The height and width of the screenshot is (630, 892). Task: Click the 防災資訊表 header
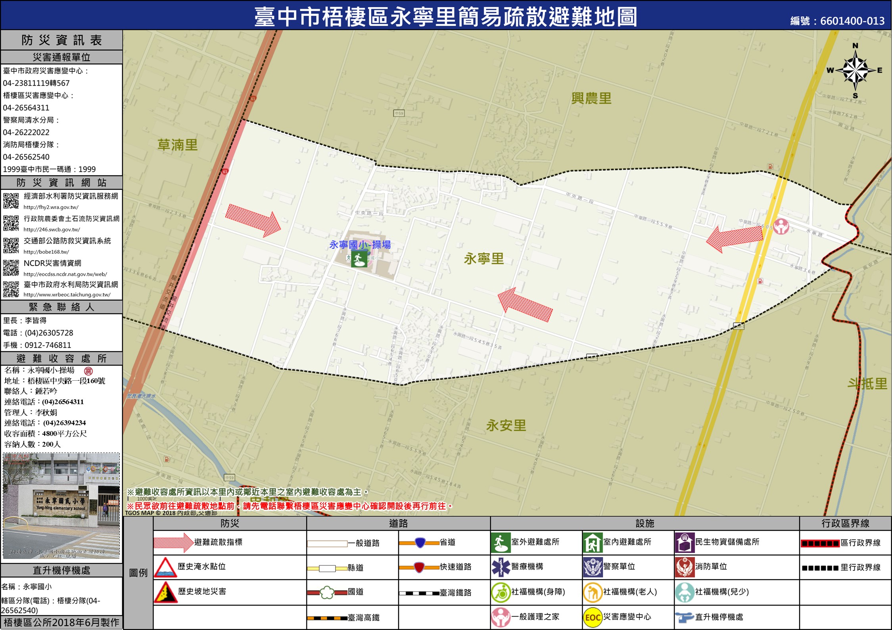click(61, 40)
